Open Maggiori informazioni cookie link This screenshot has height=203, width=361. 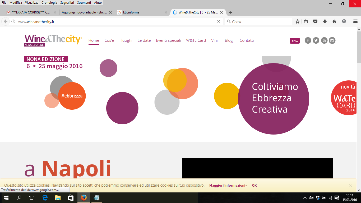(228, 186)
